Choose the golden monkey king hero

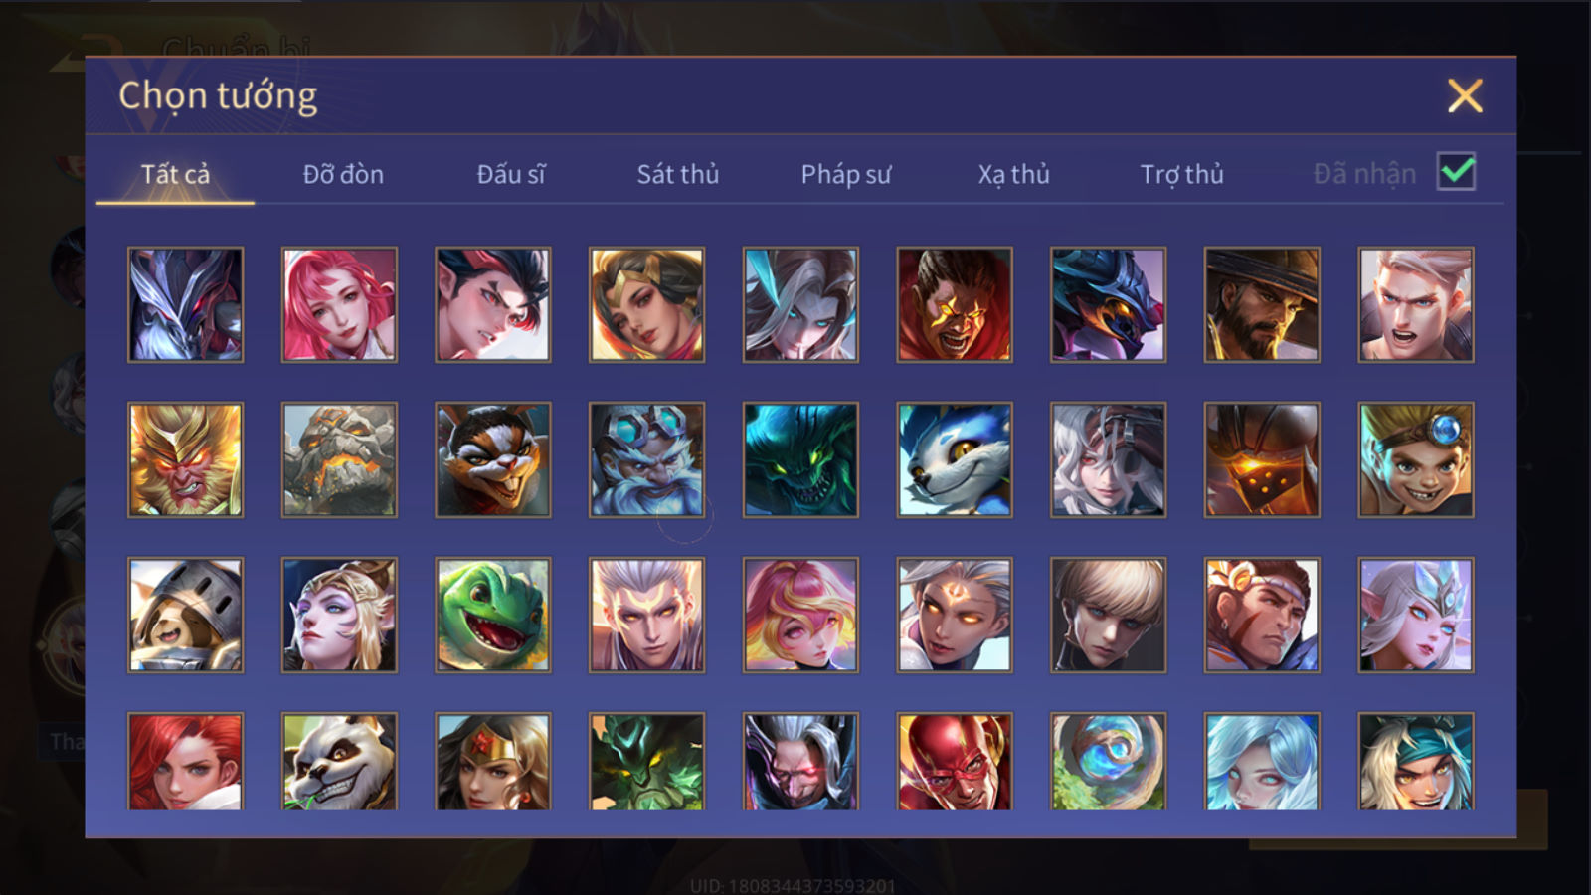[185, 459]
